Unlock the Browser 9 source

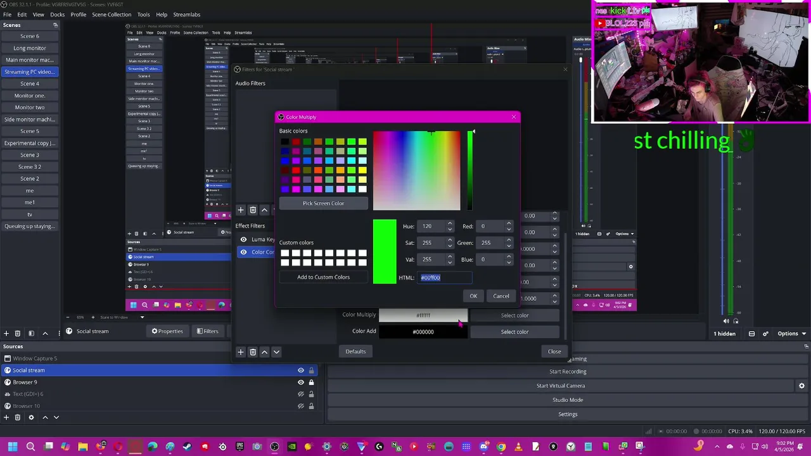(x=311, y=383)
